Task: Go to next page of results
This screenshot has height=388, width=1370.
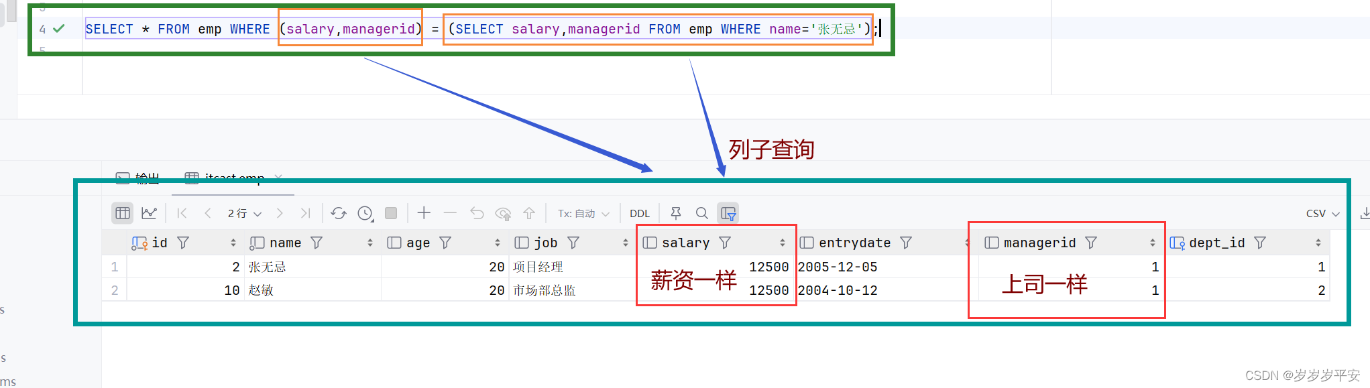Action: coord(280,213)
